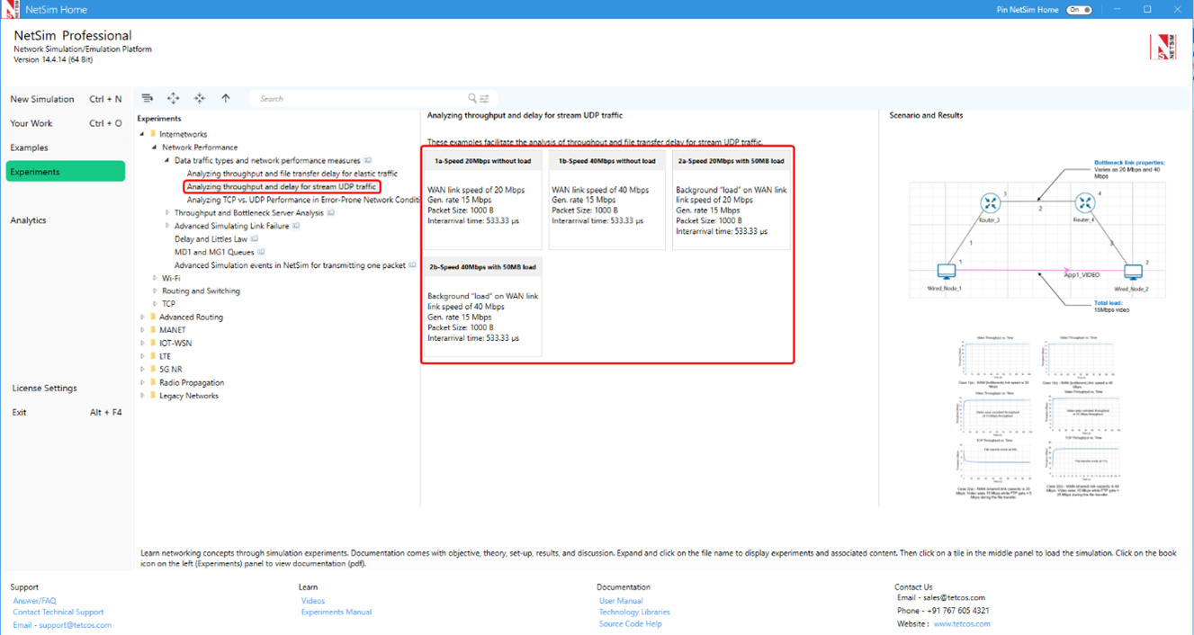Open the Answer/FAQ support link

(x=34, y=601)
